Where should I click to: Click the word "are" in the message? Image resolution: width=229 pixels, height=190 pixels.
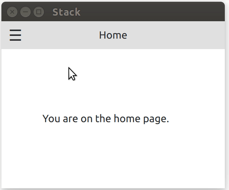68,119
